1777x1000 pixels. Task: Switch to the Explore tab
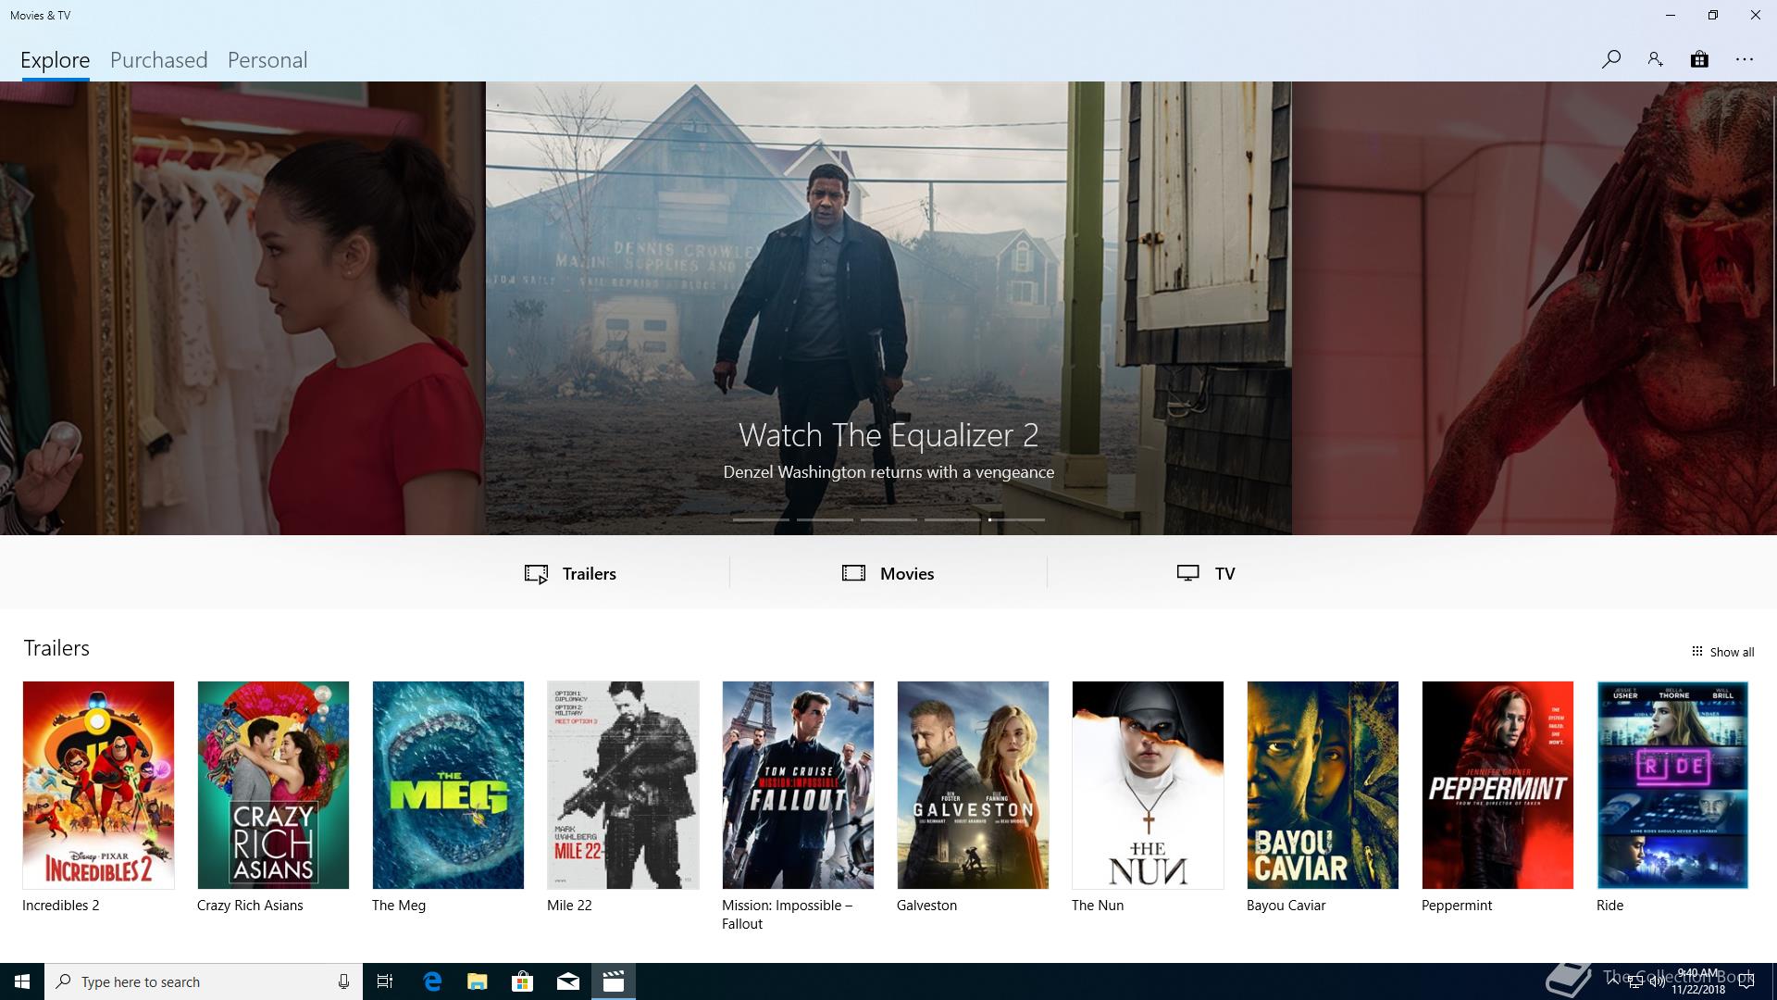[56, 60]
